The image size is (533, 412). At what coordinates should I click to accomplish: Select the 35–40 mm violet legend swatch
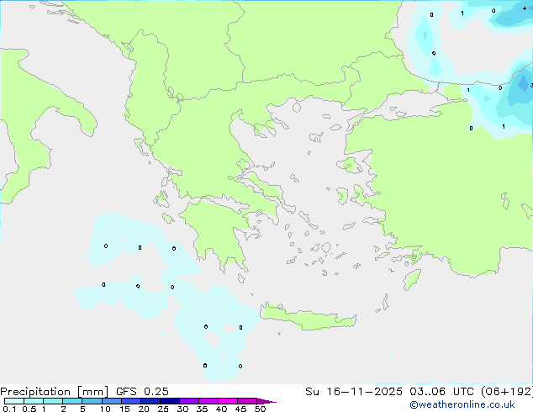(208, 401)
